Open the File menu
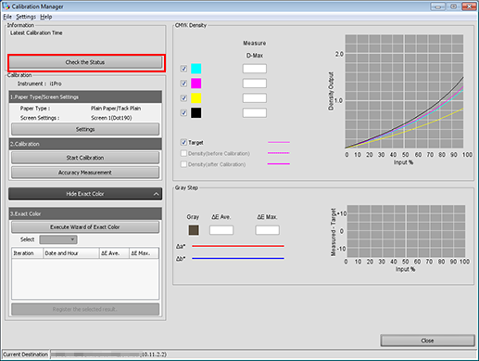The height and width of the screenshot is (361, 479). click(x=7, y=17)
